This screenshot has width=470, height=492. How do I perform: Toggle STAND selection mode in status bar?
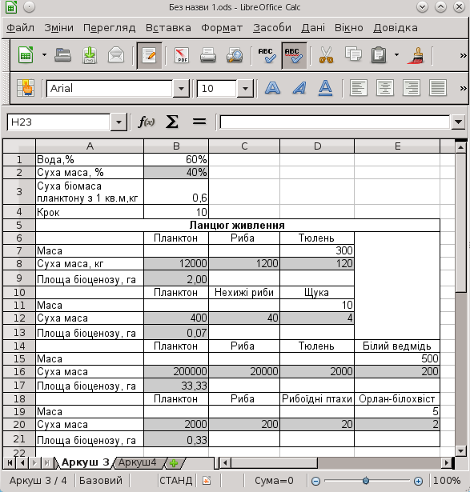[175, 480]
